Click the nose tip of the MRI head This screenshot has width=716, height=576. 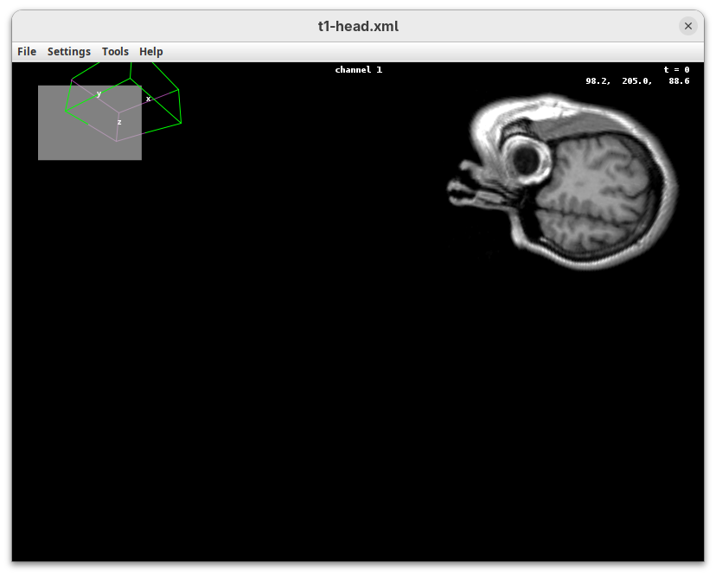click(x=451, y=187)
